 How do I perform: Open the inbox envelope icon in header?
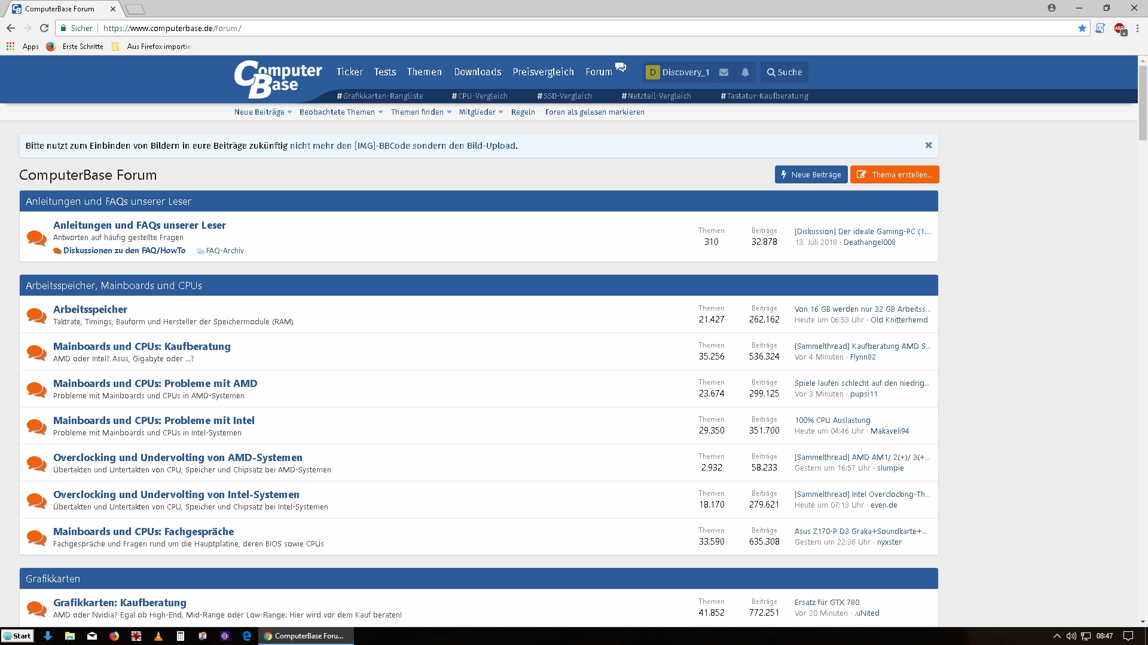pos(723,72)
